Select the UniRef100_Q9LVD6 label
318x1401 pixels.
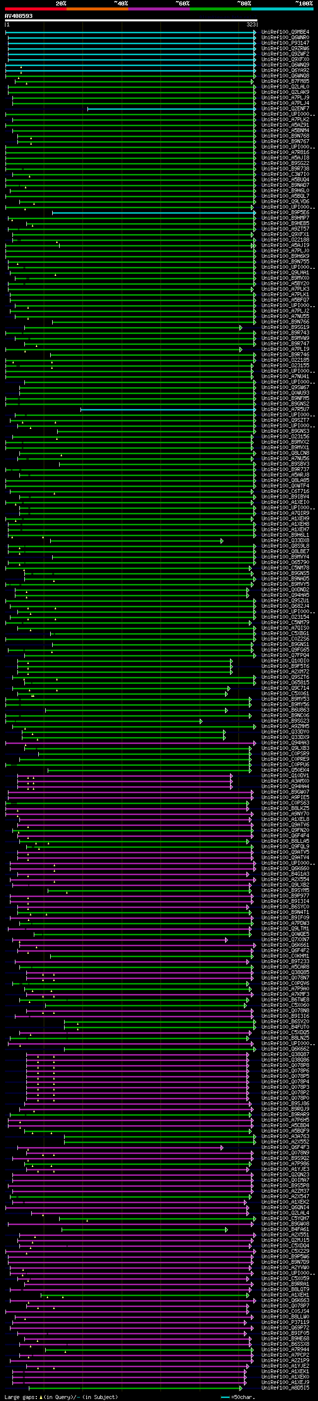click(285, 202)
